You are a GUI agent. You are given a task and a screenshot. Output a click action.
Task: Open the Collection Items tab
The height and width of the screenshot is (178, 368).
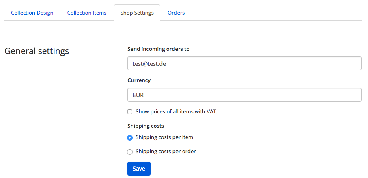point(87,13)
